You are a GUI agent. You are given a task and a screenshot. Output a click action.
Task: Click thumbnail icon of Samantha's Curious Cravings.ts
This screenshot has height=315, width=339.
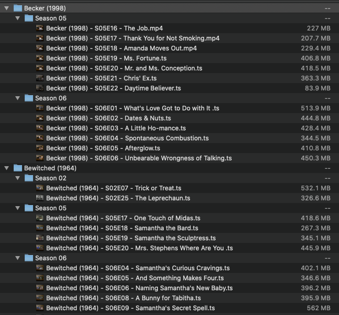click(x=40, y=268)
